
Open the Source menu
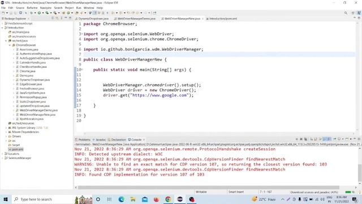pyautogui.click(x=20, y=8)
